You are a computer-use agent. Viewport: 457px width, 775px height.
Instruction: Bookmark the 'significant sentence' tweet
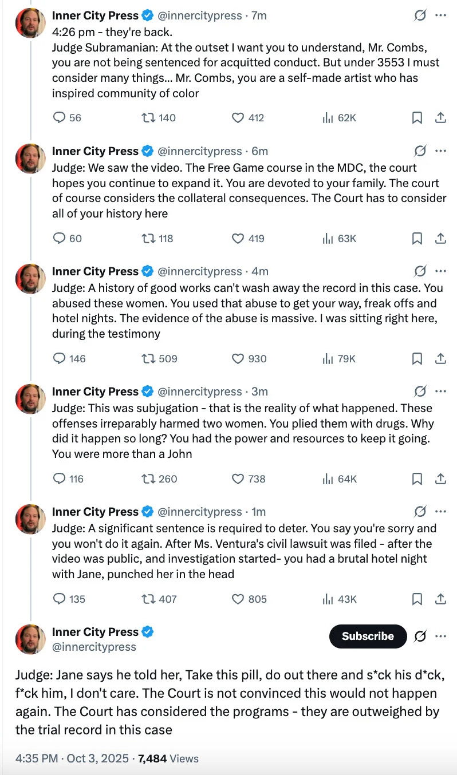(417, 599)
